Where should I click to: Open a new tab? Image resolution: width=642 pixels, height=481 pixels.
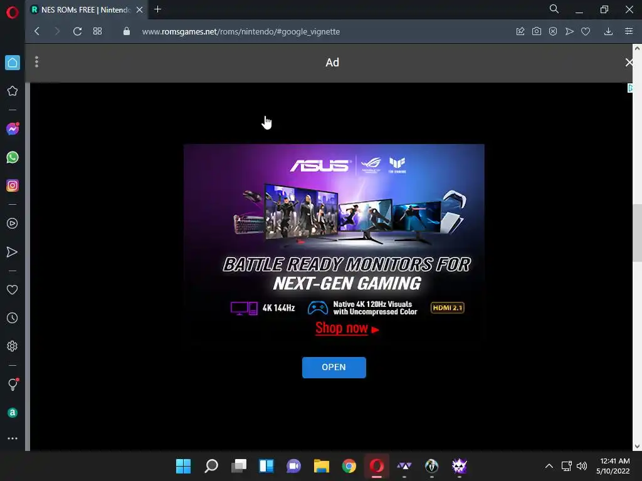point(157,9)
